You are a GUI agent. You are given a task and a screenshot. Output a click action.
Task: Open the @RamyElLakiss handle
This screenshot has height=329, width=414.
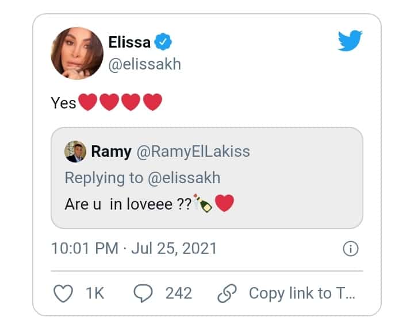coord(193,152)
